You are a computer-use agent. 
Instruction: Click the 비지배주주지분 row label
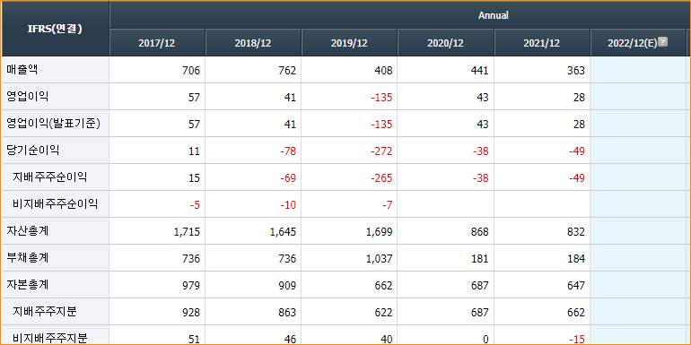(x=49, y=339)
